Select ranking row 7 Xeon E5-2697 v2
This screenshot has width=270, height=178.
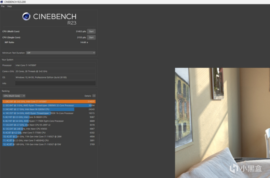[49, 125]
